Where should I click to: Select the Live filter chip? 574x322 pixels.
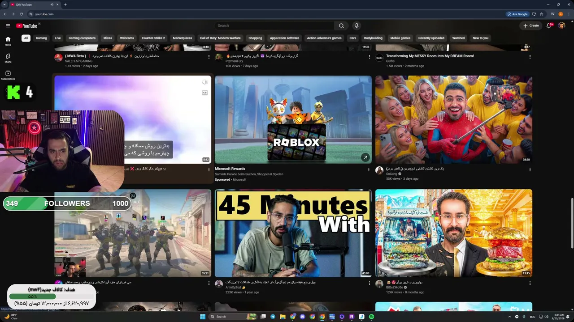coord(58,38)
